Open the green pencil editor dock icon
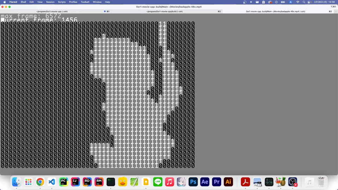 134,182
